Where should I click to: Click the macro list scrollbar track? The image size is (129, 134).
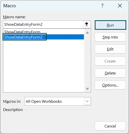point(87,61)
